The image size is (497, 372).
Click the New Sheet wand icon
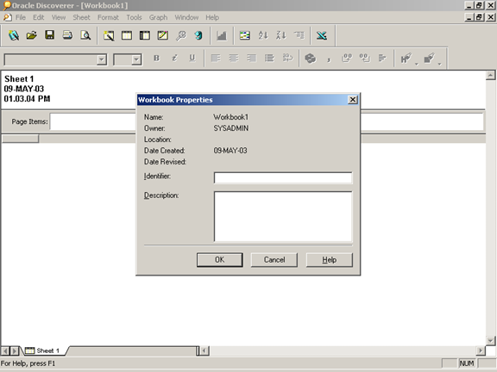coord(109,35)
